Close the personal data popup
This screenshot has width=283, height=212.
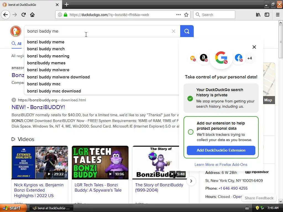(254, 47)
